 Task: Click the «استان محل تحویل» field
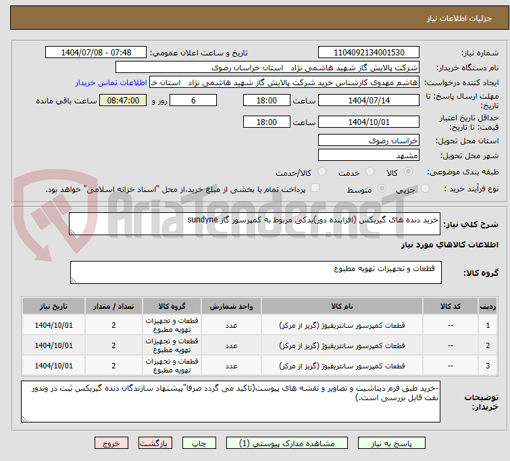pyautogui.click(x=368, y=141)
